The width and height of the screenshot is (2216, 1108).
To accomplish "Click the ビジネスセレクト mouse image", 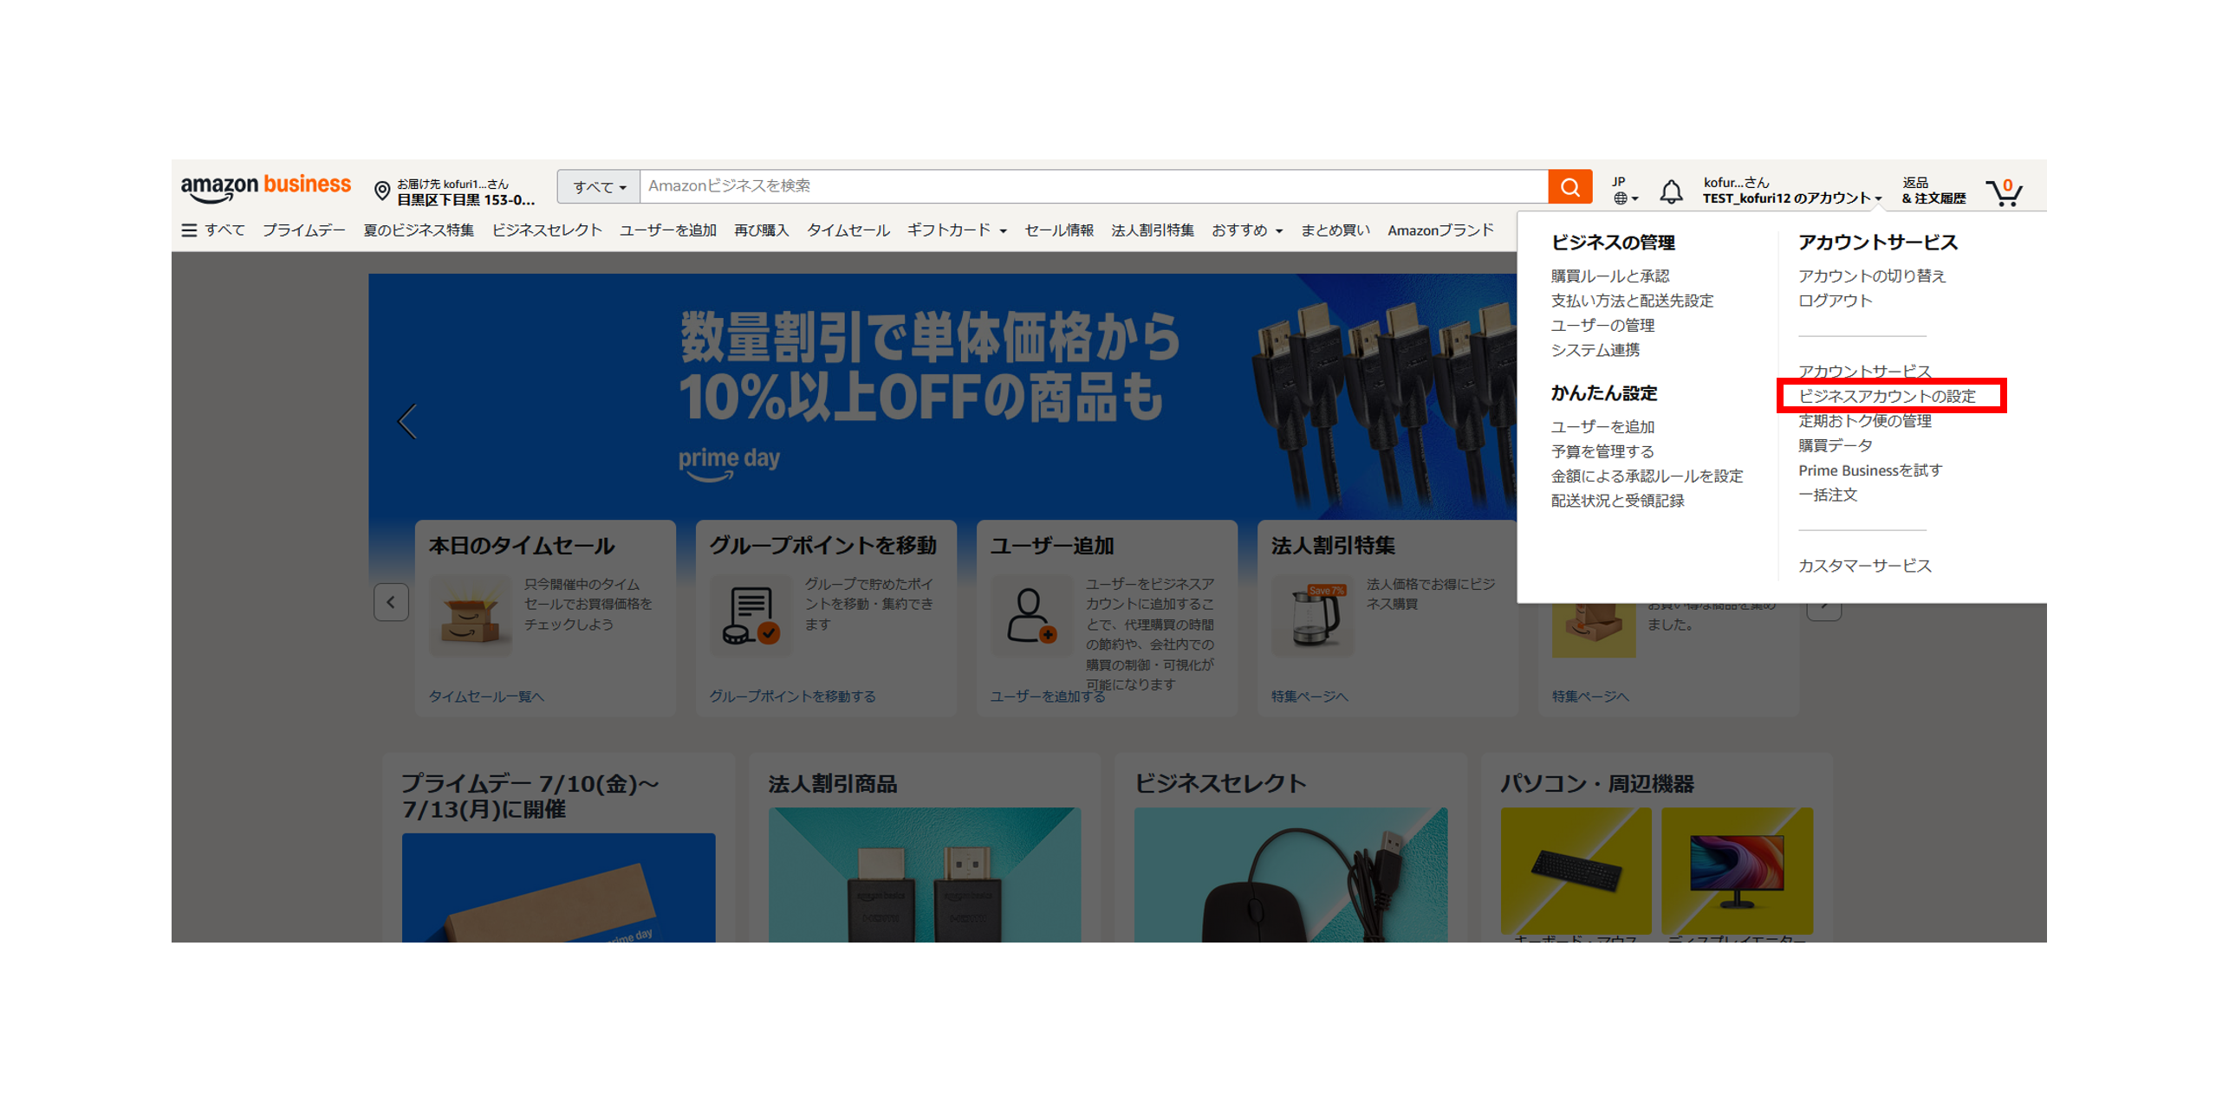I will coord(1290,873).
